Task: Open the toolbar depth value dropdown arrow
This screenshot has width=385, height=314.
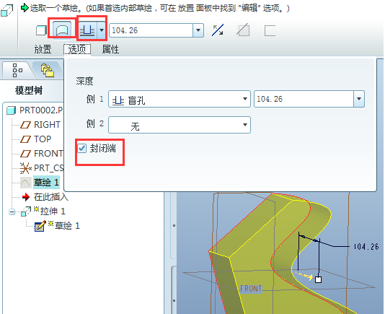Action: [x=198, y=30]
